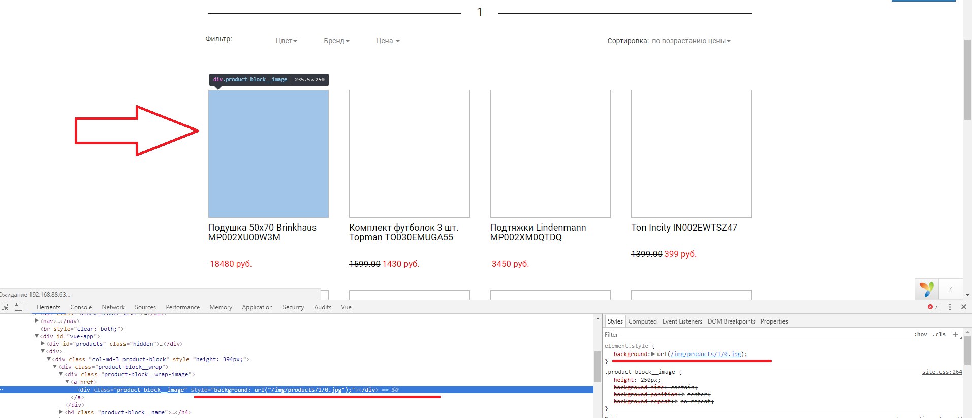Open the Memory tab
This screenshot has height=418, width=972.
(221, 307)
